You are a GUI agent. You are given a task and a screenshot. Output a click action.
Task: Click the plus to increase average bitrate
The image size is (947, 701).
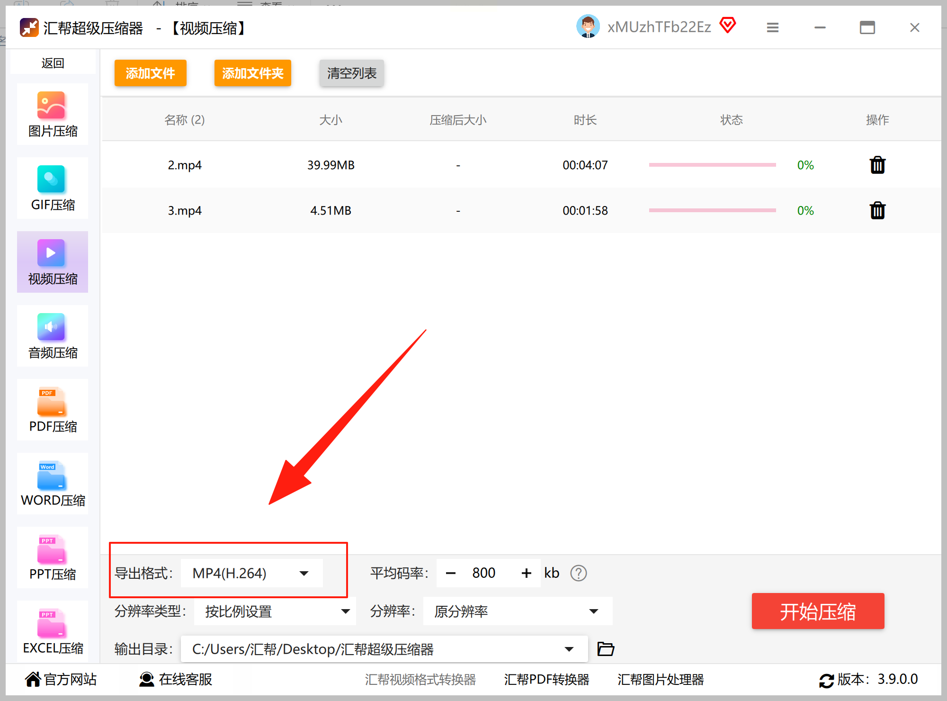coord(526,573)
